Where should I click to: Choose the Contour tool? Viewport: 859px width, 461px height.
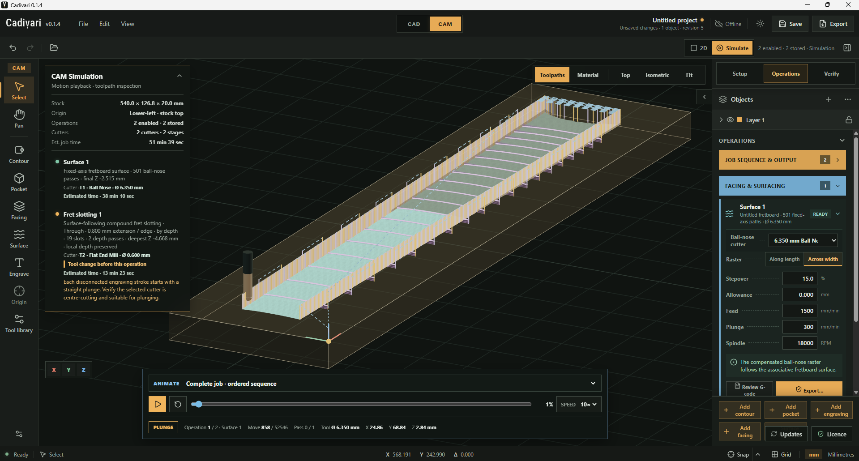(x=19, y=154)
